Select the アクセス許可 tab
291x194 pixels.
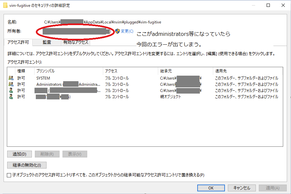coord(18,42)
